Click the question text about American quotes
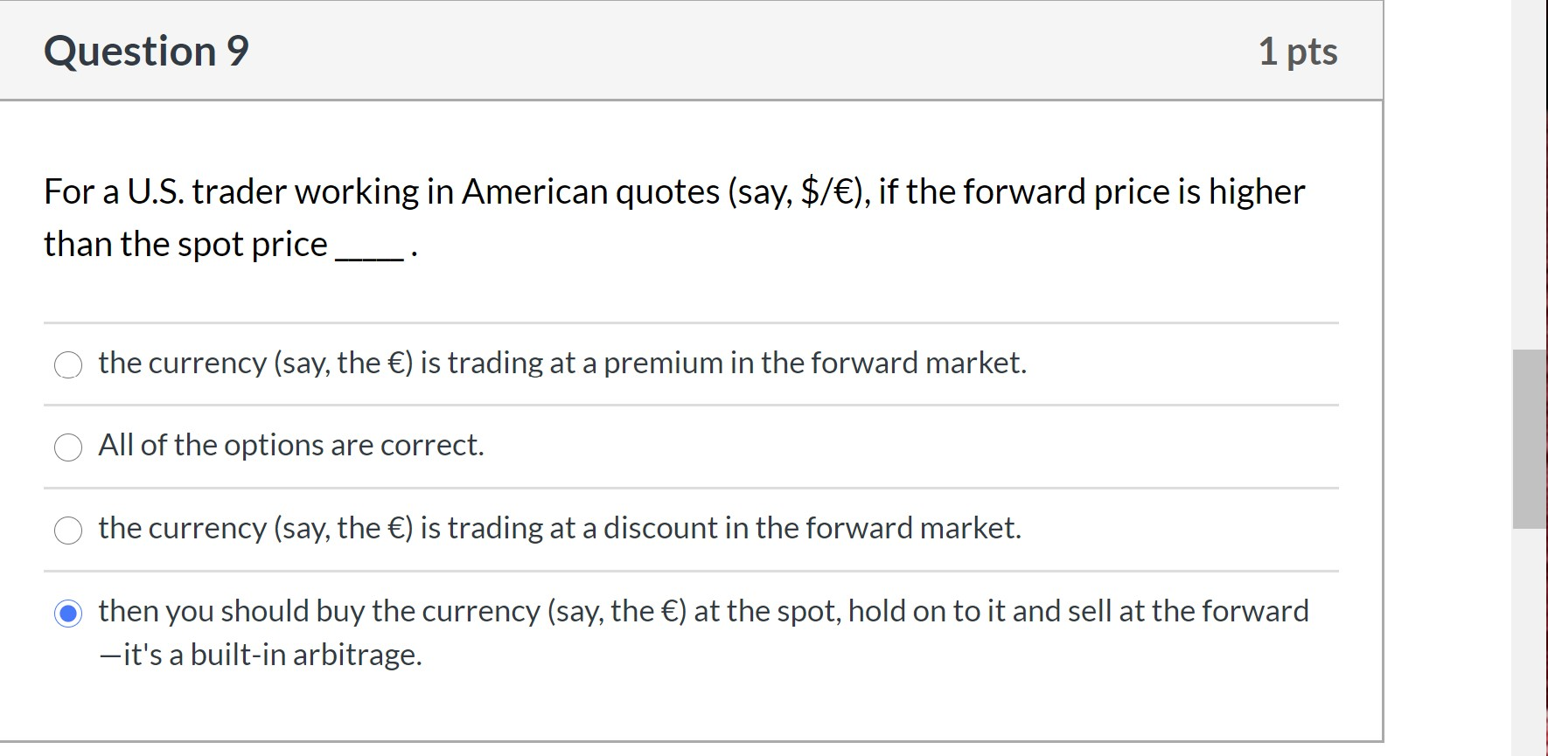The width and height of the screenshot is (1548, 756). click(x=673, y=191)
